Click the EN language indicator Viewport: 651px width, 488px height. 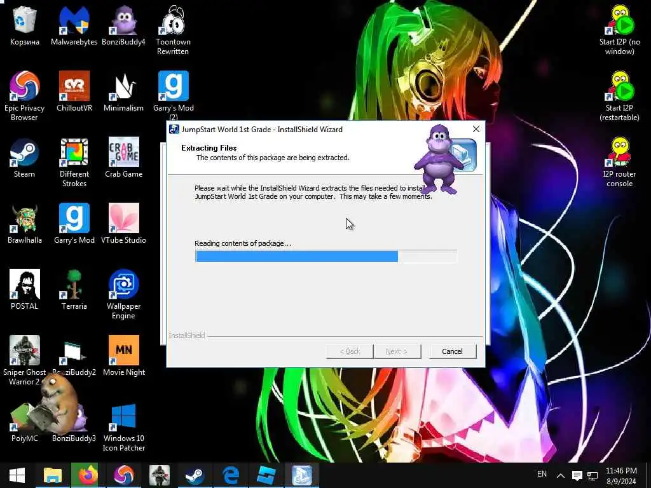[542, 474]
